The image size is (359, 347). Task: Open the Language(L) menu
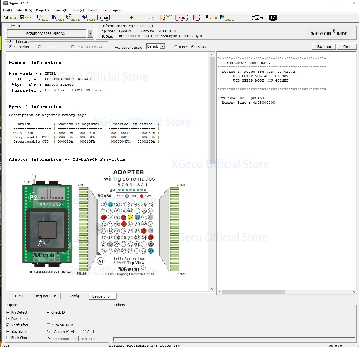pos(112,10)
